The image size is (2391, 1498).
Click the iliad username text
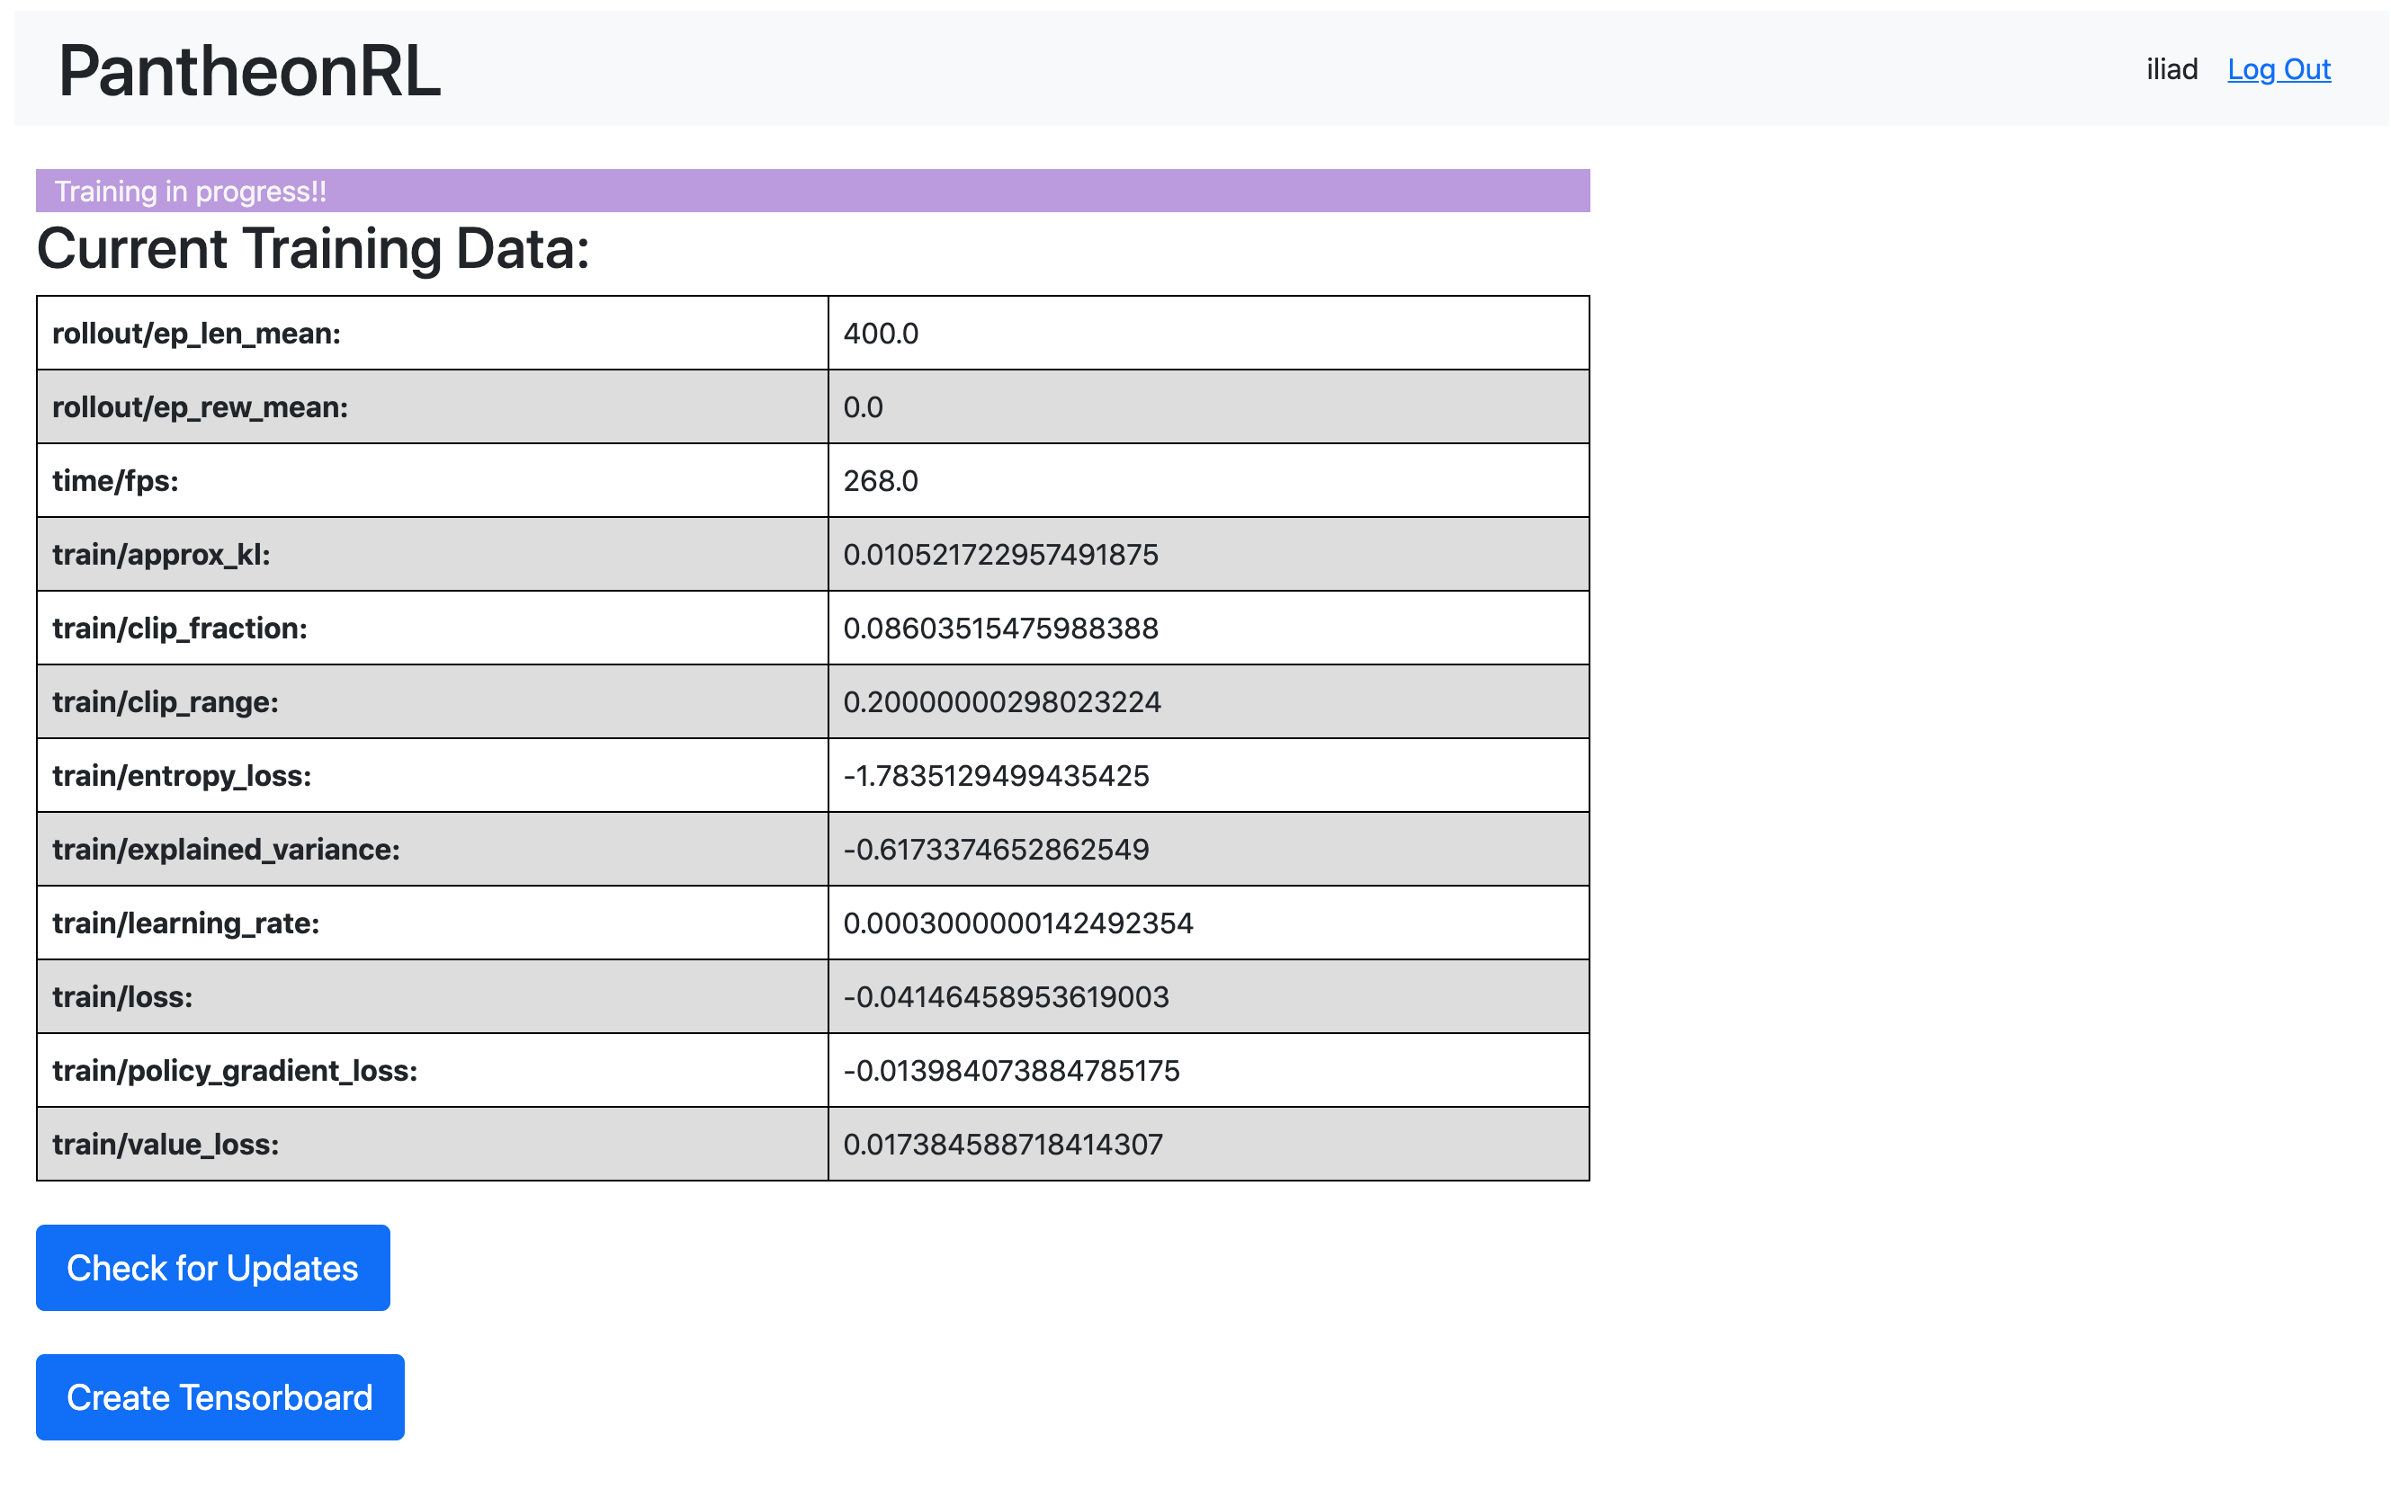tap(2171, 69)
